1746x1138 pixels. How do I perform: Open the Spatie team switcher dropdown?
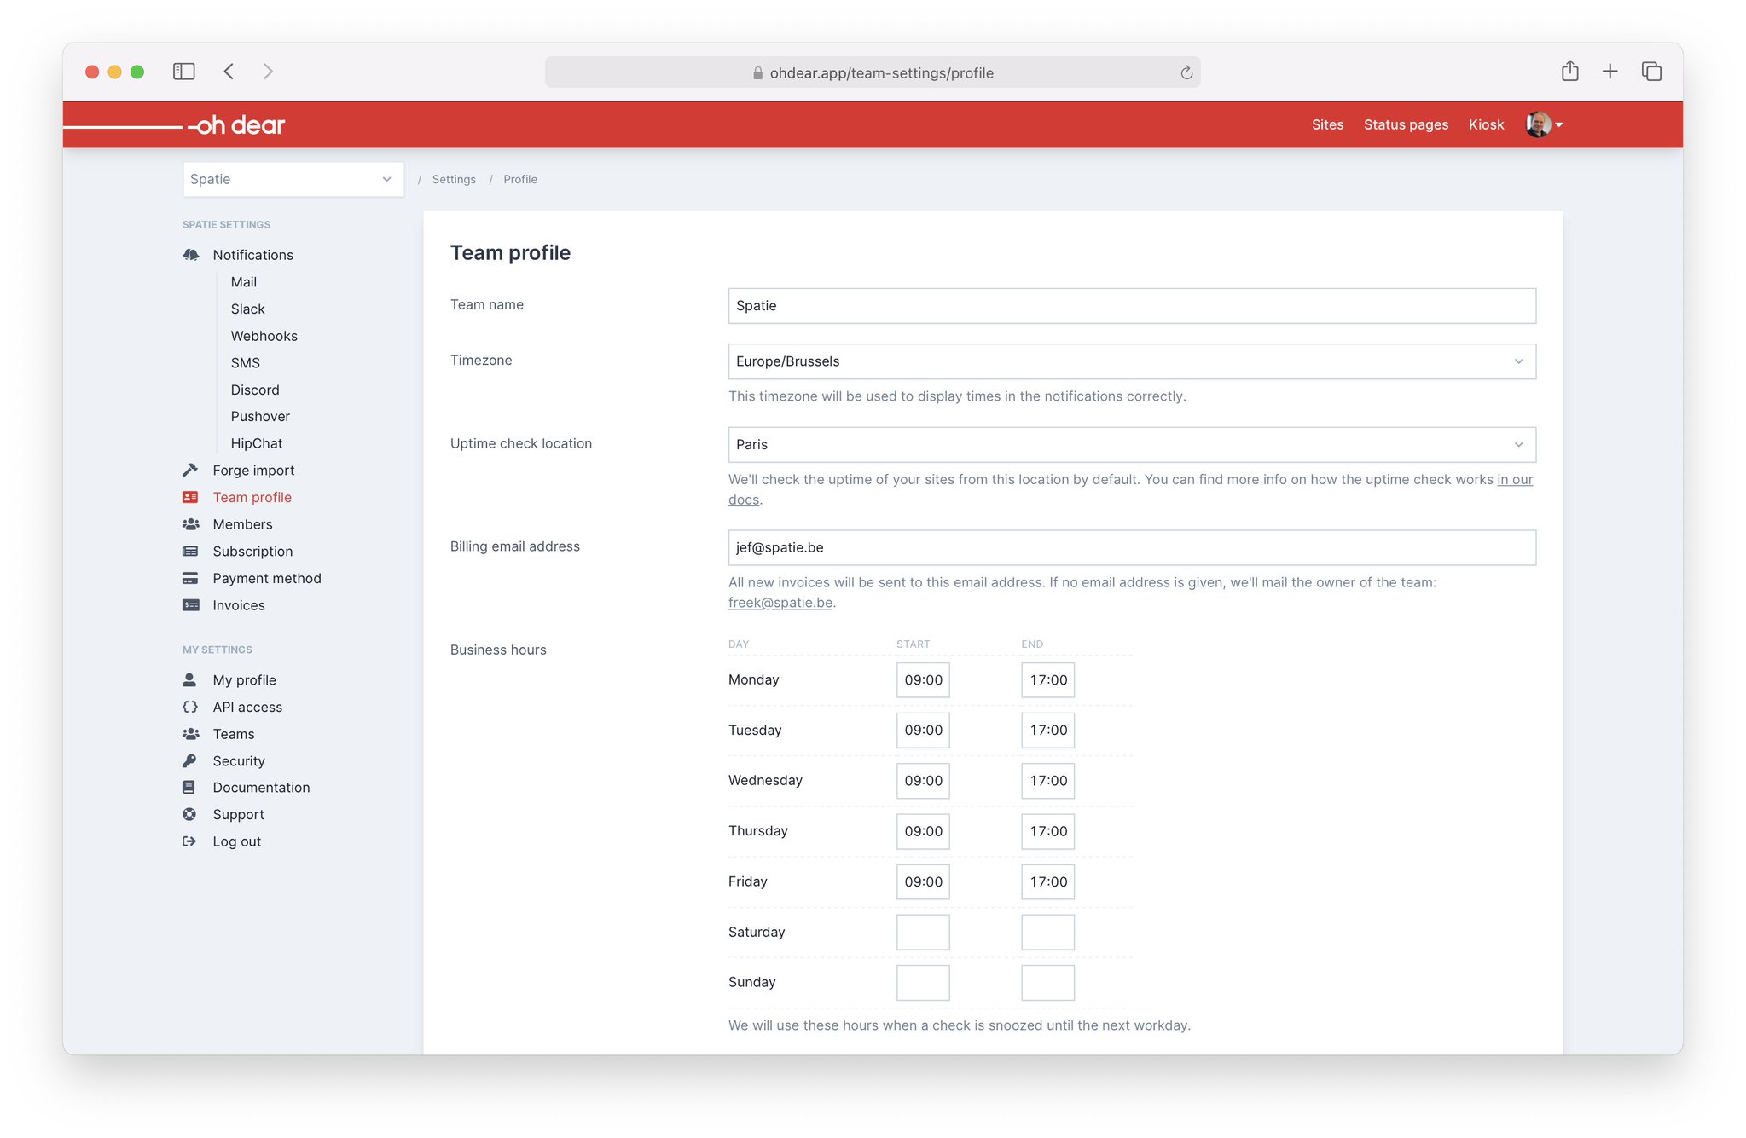click(x=293, y=179)
